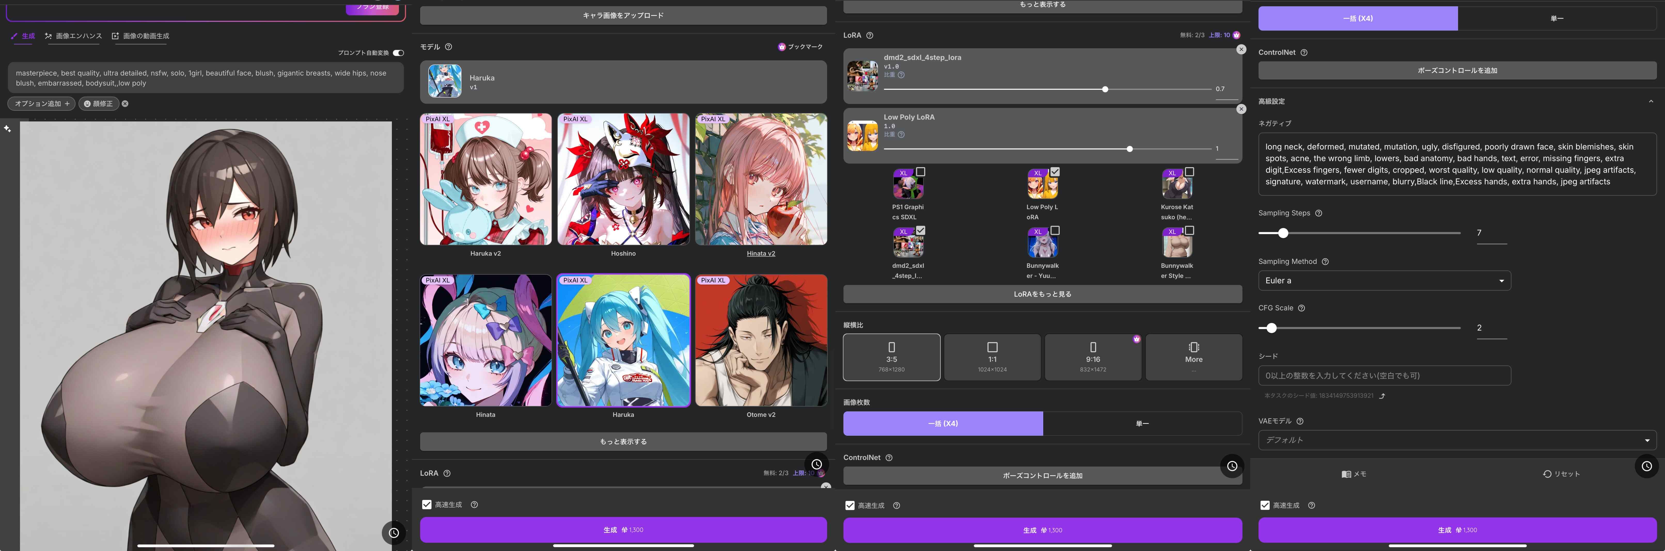Open the Sampling Method dropdown
Viewport: 1665px width, 551px height.
tap(1384, 281)
